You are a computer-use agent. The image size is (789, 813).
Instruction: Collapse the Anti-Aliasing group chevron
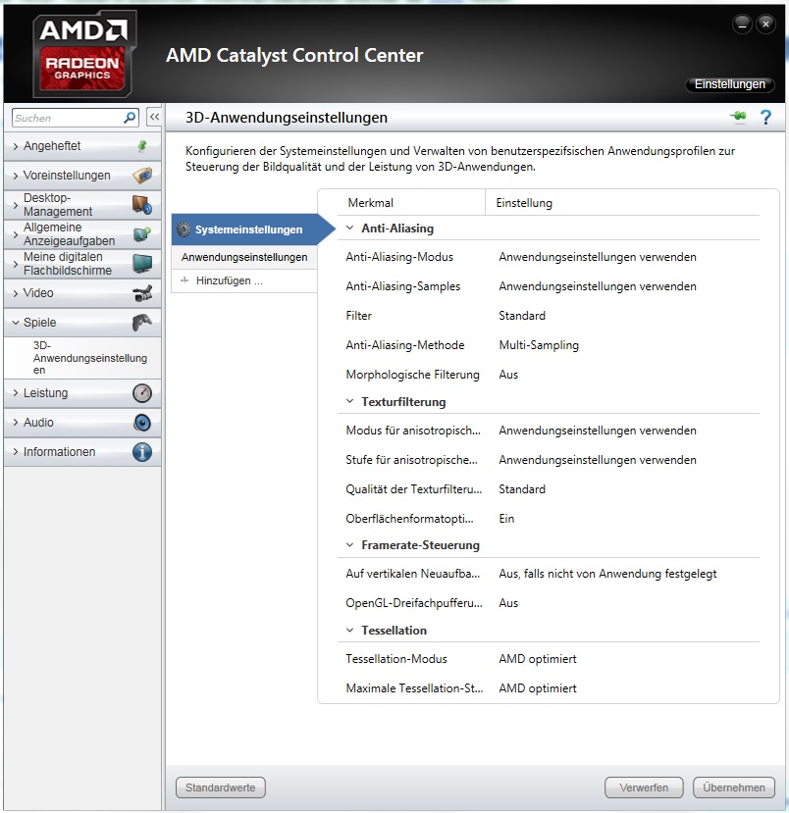[x=350, y=228]
